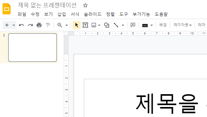Expand the insert image dropdown arrow
Screen dimensions: 207x117
point(99,25)
